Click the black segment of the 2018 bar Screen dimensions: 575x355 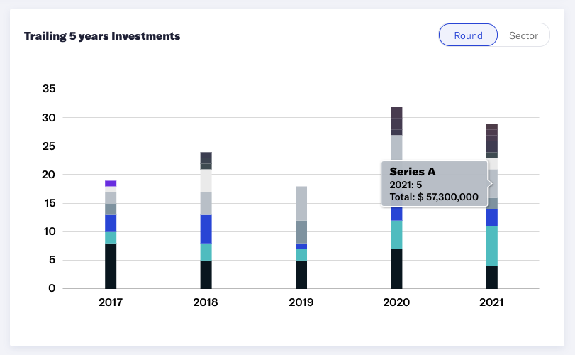click(206, 275)
